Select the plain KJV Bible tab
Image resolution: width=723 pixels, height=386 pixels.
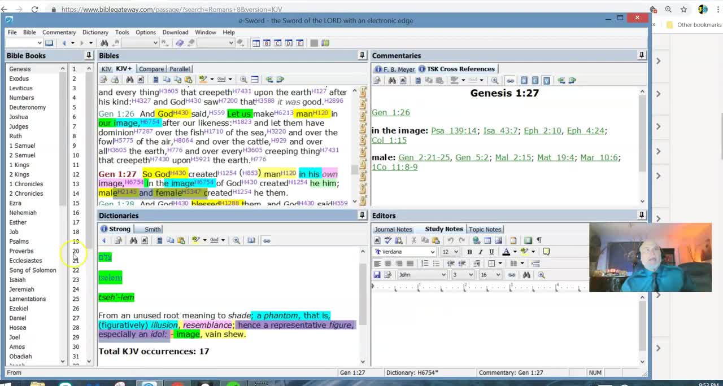click(x=106, y=69)
